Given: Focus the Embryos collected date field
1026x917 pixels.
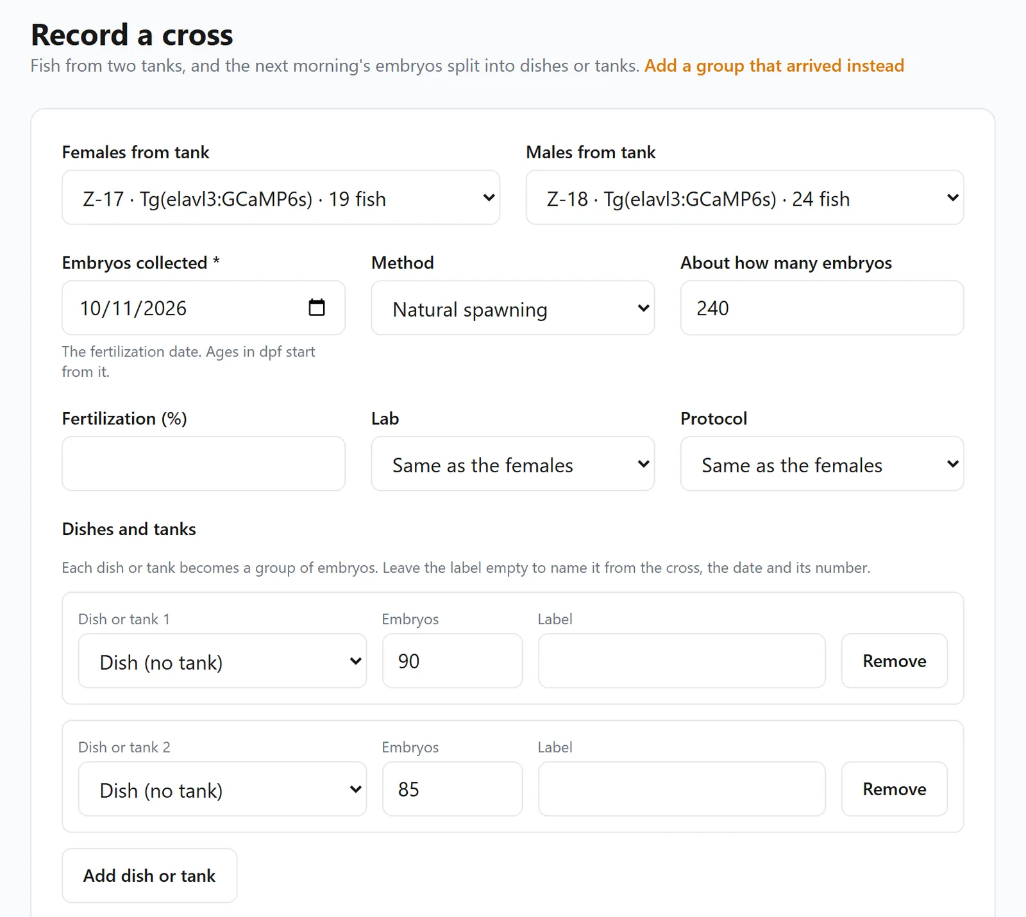Looking at the screenshot, I should point(203,308).
